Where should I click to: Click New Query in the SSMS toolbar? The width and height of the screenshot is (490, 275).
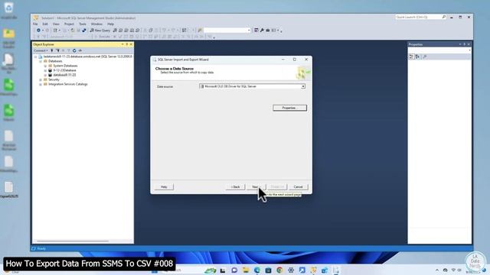click(100, 31)
